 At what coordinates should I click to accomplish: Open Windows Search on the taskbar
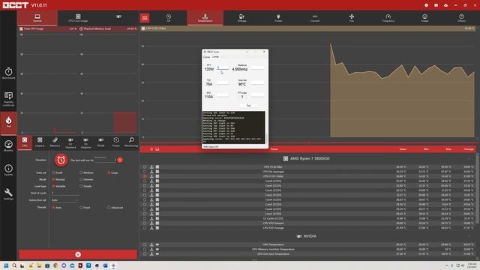(x=14, y=265)
